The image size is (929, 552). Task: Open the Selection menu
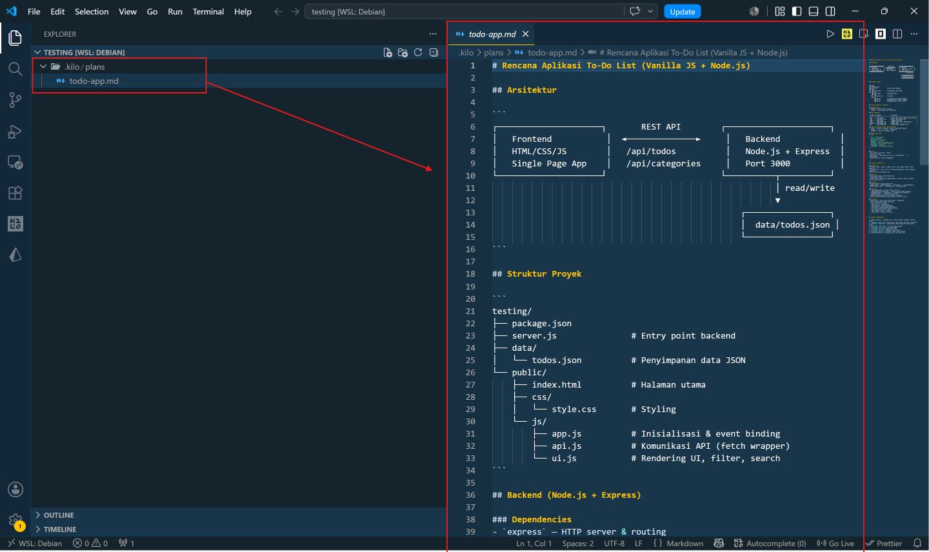pos(92,12)
